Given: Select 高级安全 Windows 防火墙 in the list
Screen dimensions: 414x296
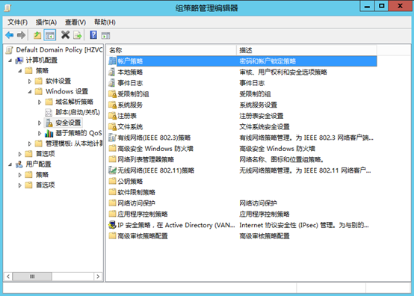Looking at the screenshot, I should coord(155,149).
